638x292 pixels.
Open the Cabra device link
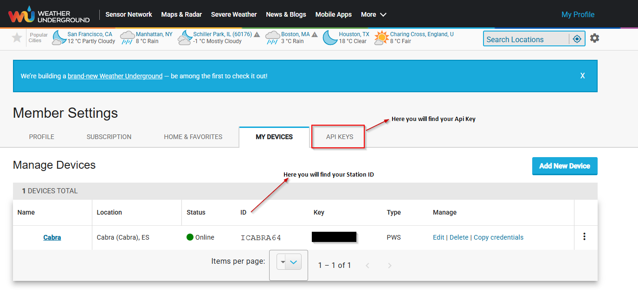pyautogui.click(x=52, y=237)
